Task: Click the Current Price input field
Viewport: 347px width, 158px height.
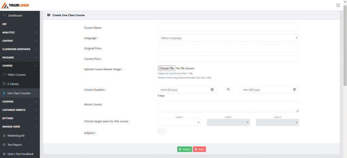Action: [x=228, y=59]
